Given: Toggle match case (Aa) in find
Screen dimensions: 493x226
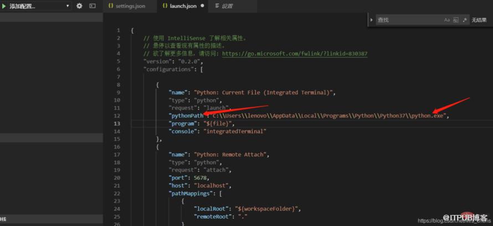Looking at the screenshot, I should pos(447,20).
